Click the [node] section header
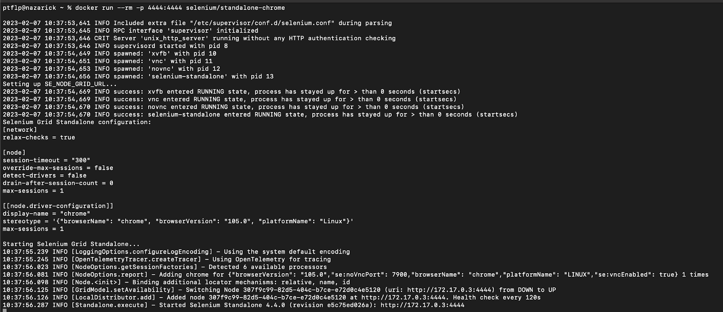This screenshot has height=312, width=723. click(x=14, y=153)
